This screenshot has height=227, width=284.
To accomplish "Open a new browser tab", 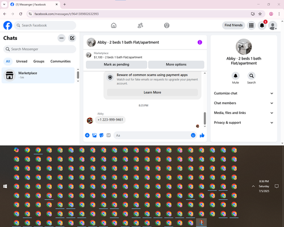I will 65,5.
